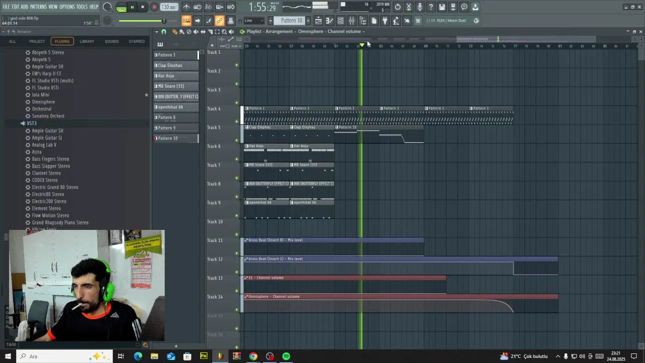Switch browser to SOUNDS tab
Viewport: 645px width, 363px height.
[x=112, y=41]
